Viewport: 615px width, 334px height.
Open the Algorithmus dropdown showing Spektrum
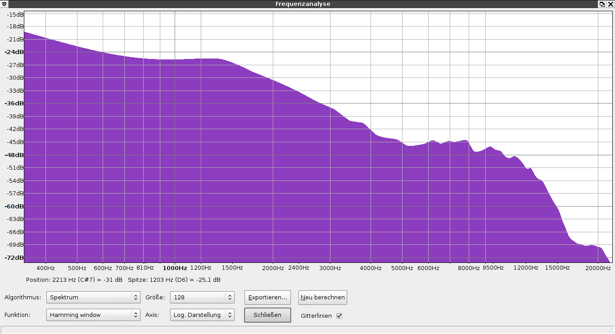click(x=93, y=298)
